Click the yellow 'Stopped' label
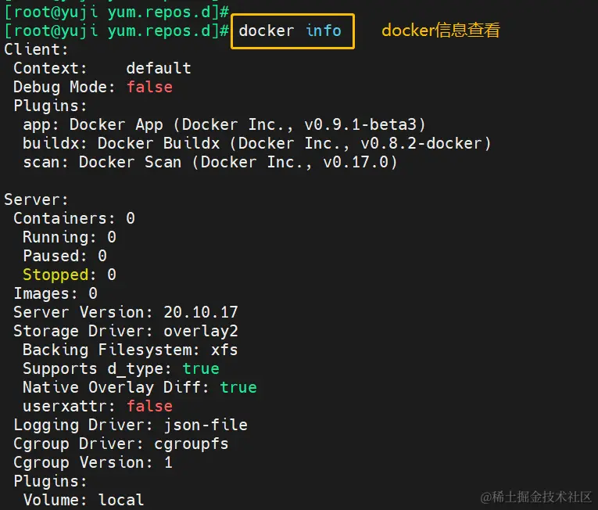 [56, 275]
